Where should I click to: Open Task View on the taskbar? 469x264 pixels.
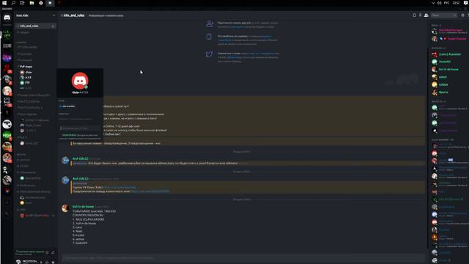22,3
